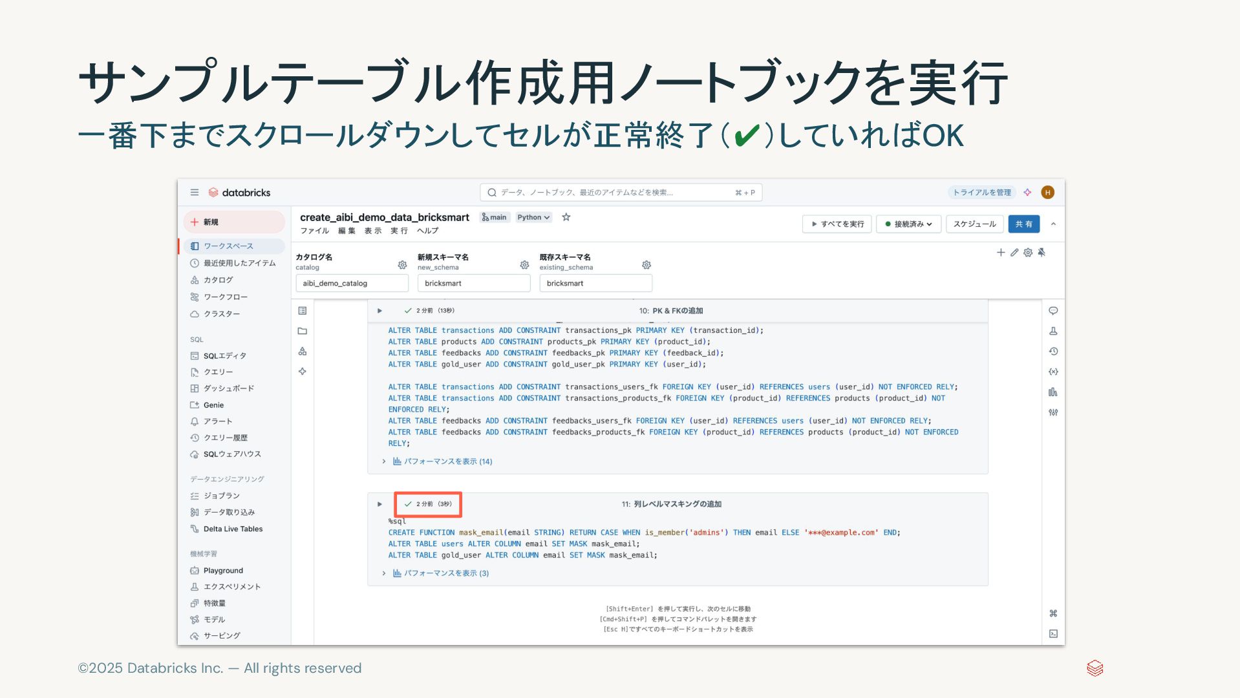Expand パフォーマンスを表示 (3)
Screen dimensions: 1240x698
pos(440,573)
